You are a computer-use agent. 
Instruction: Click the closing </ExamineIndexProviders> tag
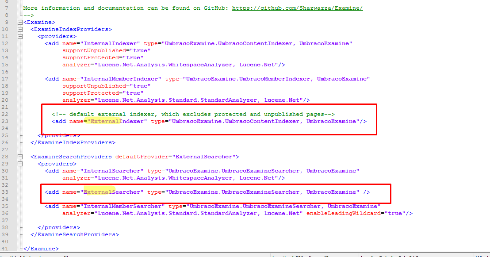pos(73,142)
